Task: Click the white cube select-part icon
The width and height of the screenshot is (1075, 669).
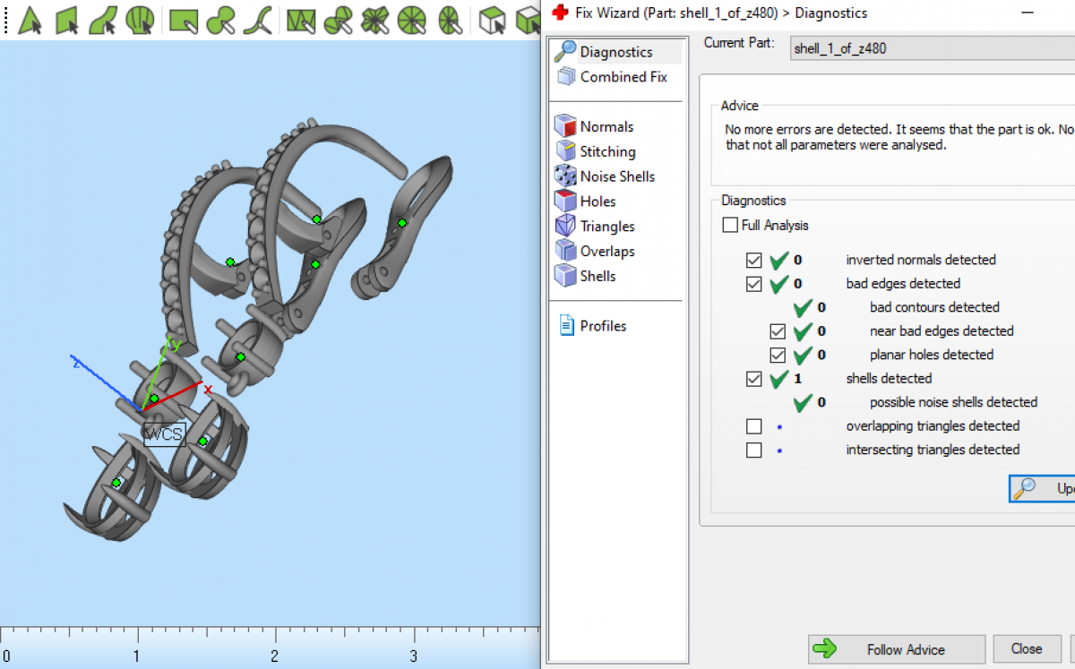Action: tap(490, 19)
